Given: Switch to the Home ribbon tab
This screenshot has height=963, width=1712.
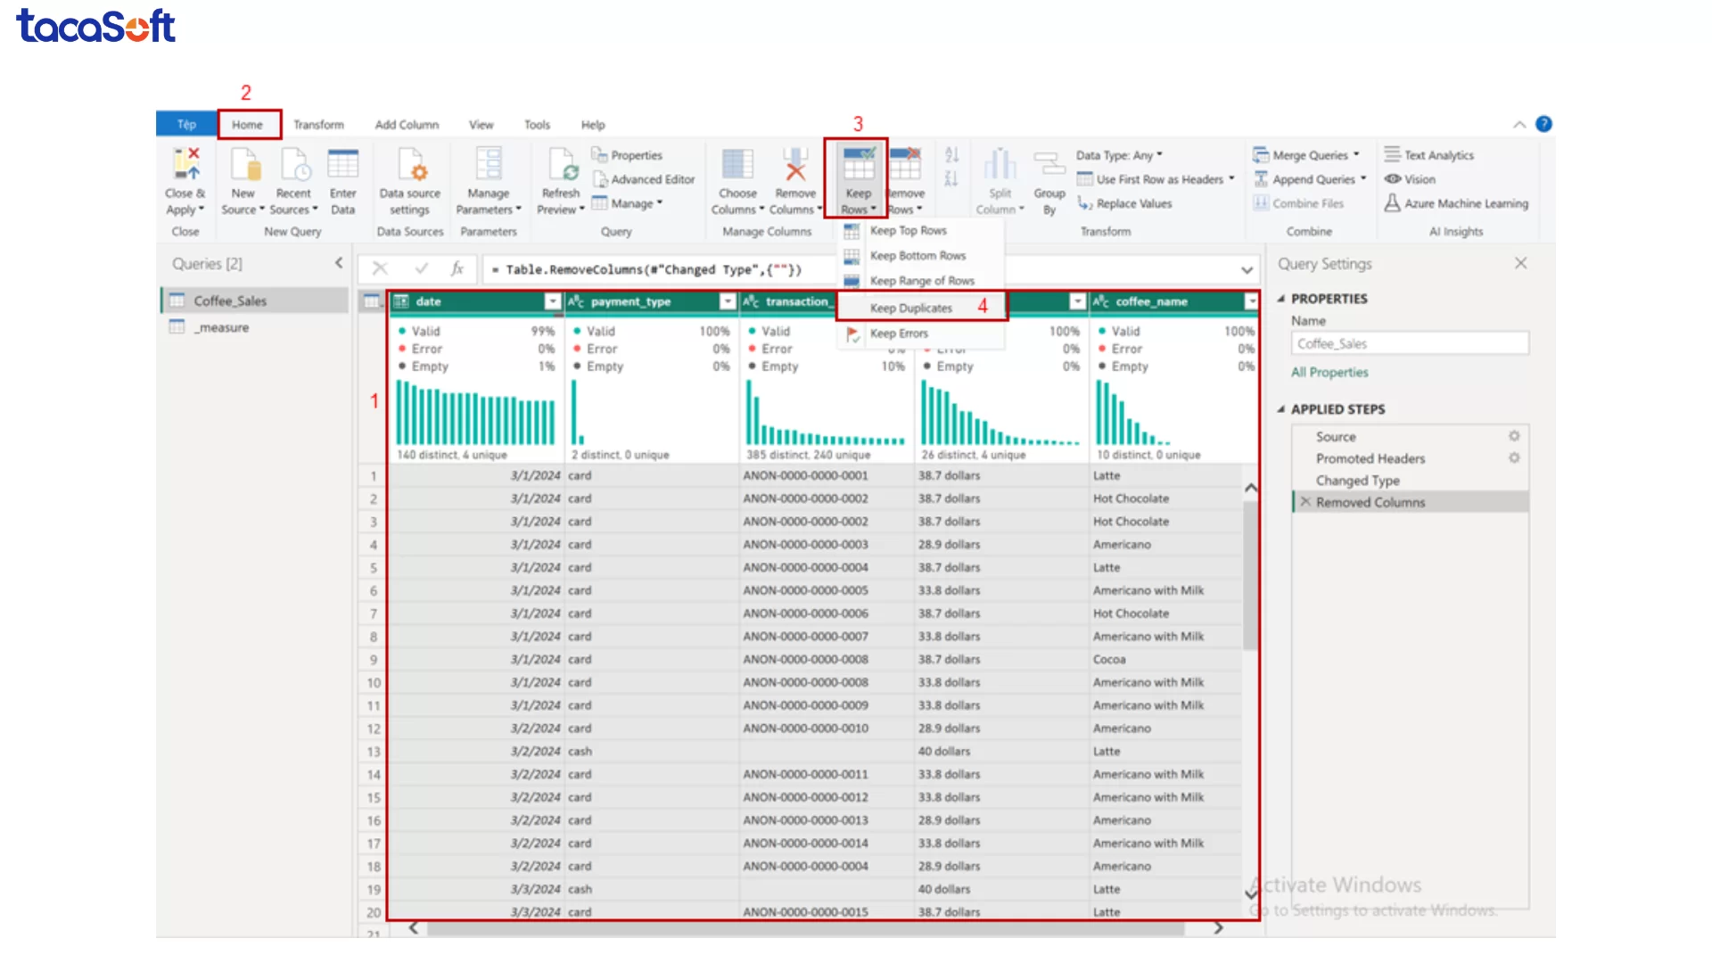Looking at the screenshot, I should [x=248, y=125].
